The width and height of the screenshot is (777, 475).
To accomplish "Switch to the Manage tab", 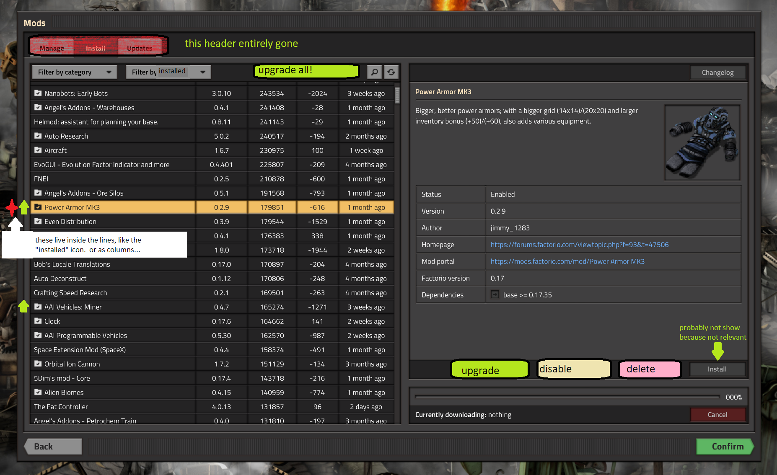I will pos(52,48).
